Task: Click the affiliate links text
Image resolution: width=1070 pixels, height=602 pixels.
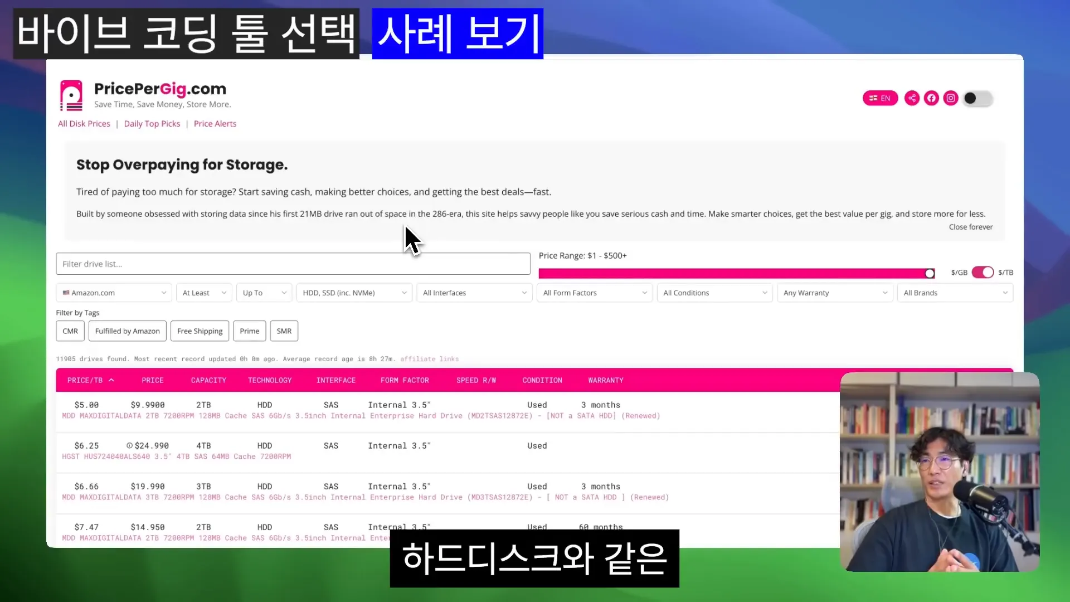Action: tap(430, 359)
